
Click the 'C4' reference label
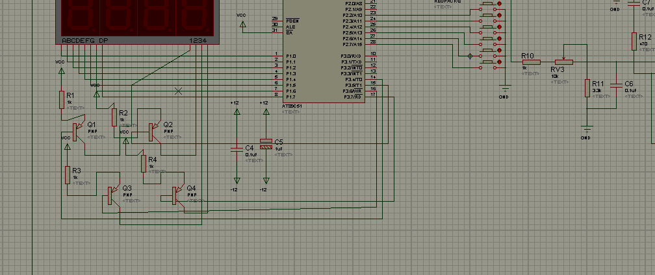point(250,148)
